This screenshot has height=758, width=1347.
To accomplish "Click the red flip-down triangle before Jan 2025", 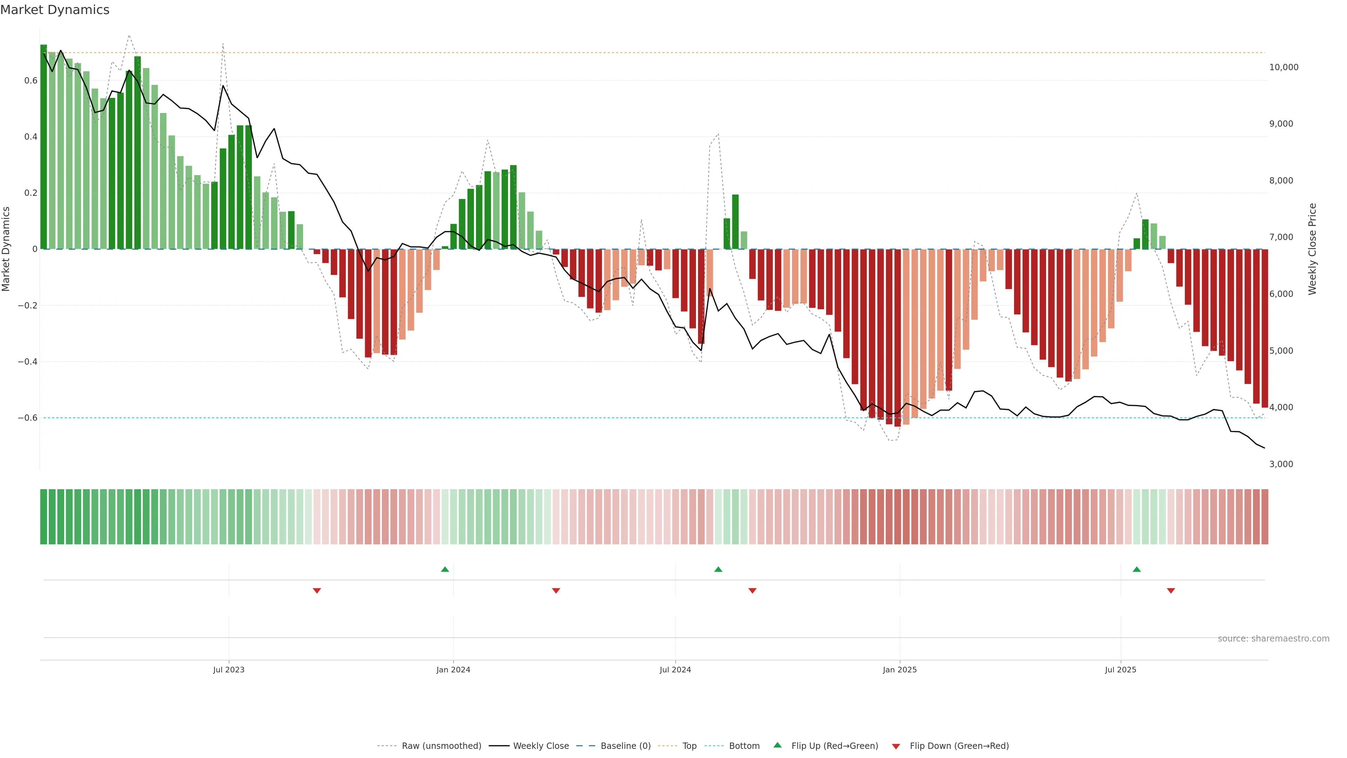I will [x=752, y=591].
